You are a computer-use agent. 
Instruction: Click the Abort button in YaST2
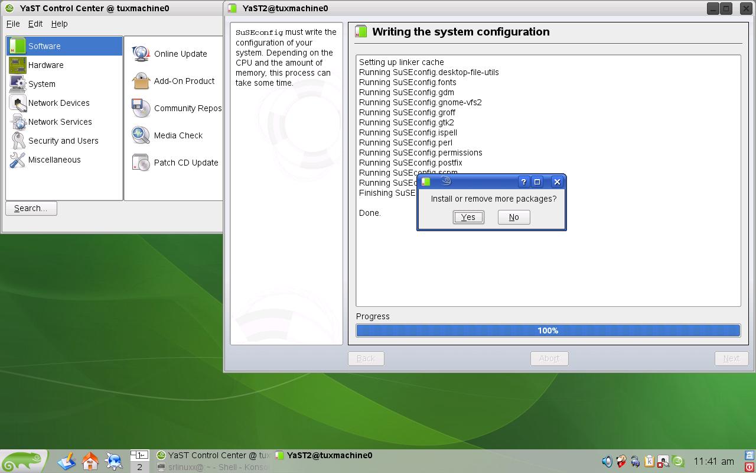click(549, 358)
